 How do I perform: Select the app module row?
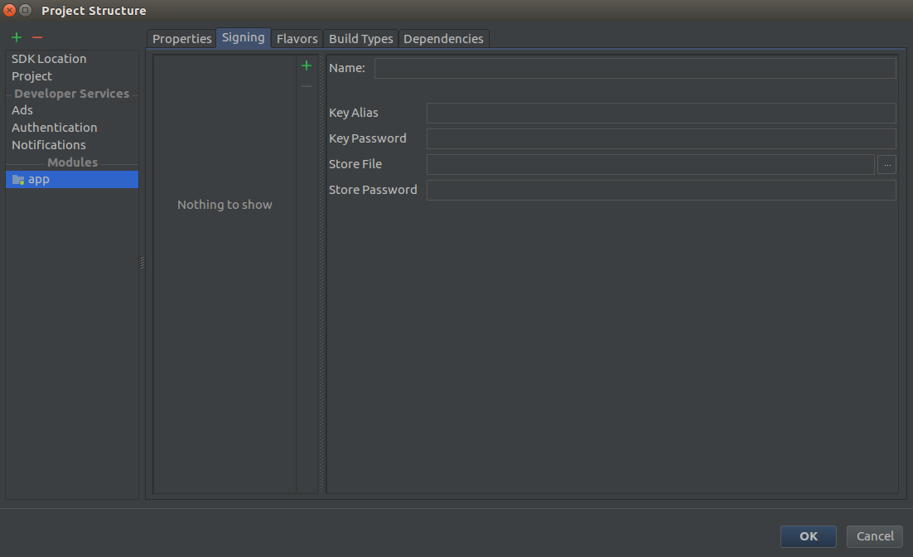pyautogui.click(x=72, y=180)
